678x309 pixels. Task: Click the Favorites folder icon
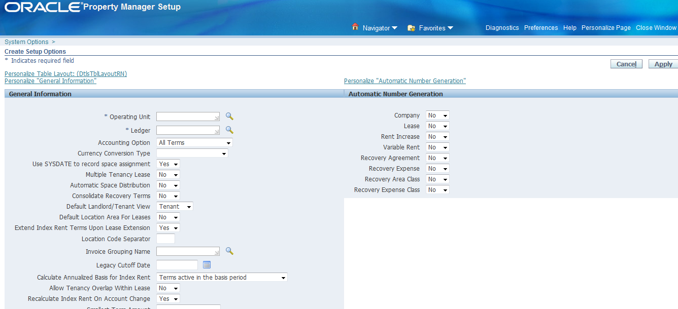click(x=411, y=28)
